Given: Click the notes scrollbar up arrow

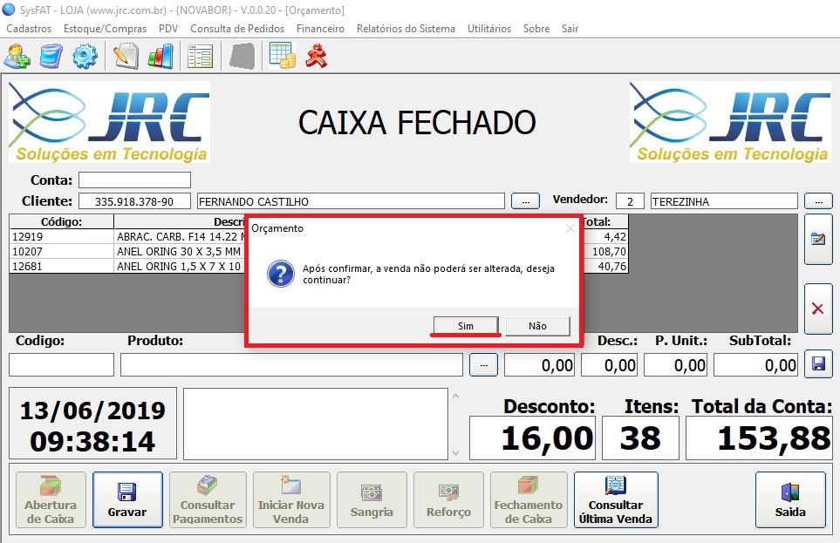Looking at the screenshot, I should click(456, 396).
